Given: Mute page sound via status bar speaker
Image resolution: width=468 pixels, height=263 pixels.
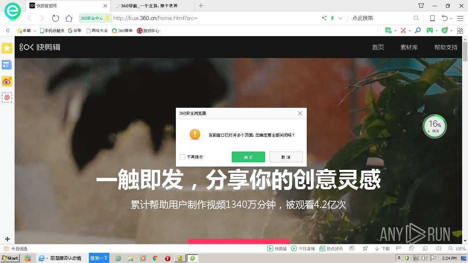Looking at the screenshot, I should [439, 248].
